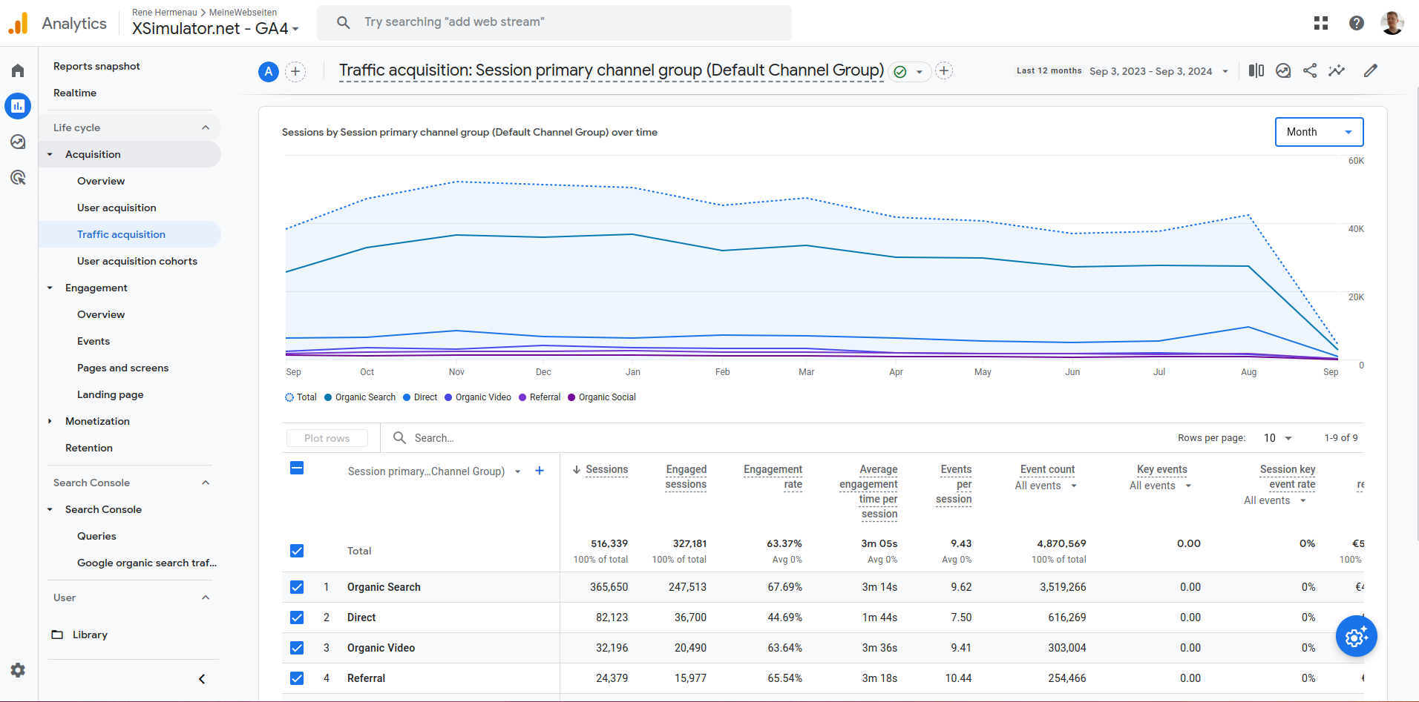Screen dimensions: 1419x702
Task: Toggle the Total row checkbox
Action: pyautogui.click(x=297, y=551)
